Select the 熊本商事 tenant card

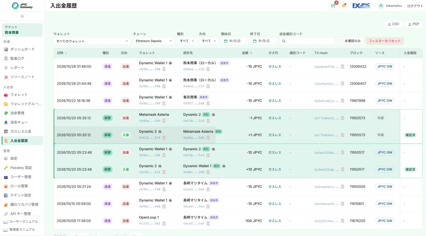coord(22,30)
